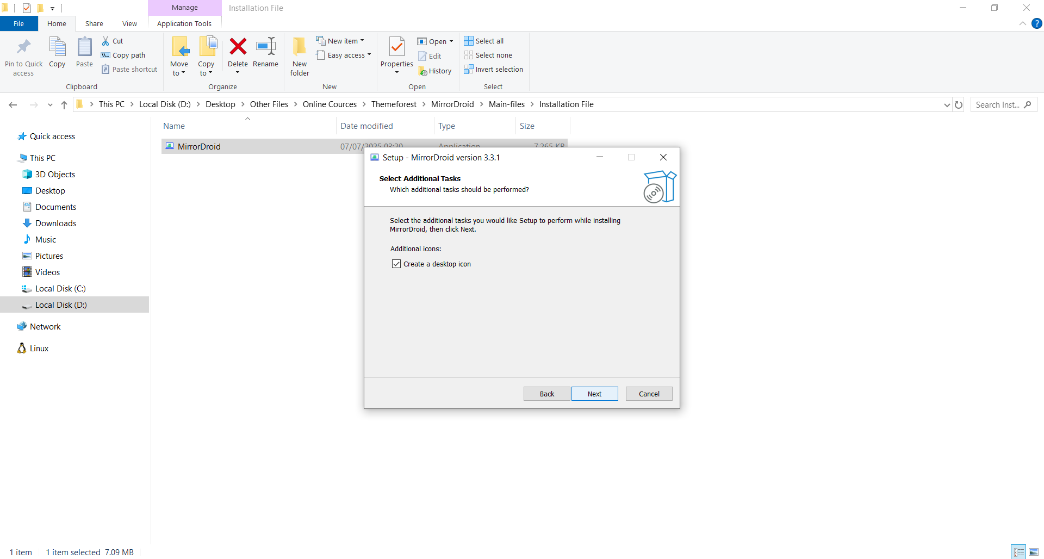Collapse the ribbon with chevron
The height and width of the screenshot is (559, 1044).
click(1022, 23)
